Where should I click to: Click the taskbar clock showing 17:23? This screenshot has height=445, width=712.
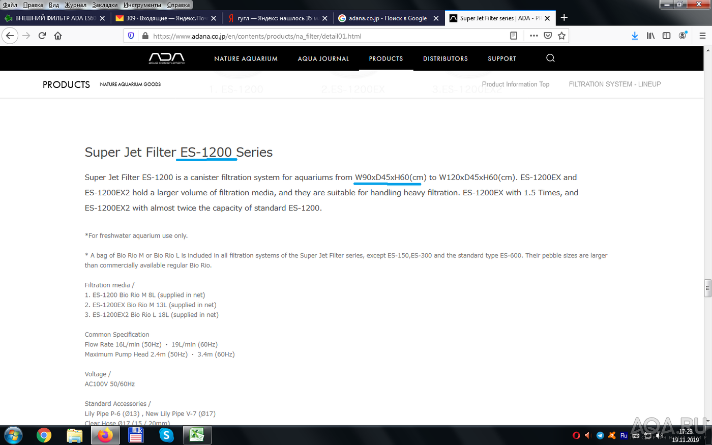tap(685, 435)
